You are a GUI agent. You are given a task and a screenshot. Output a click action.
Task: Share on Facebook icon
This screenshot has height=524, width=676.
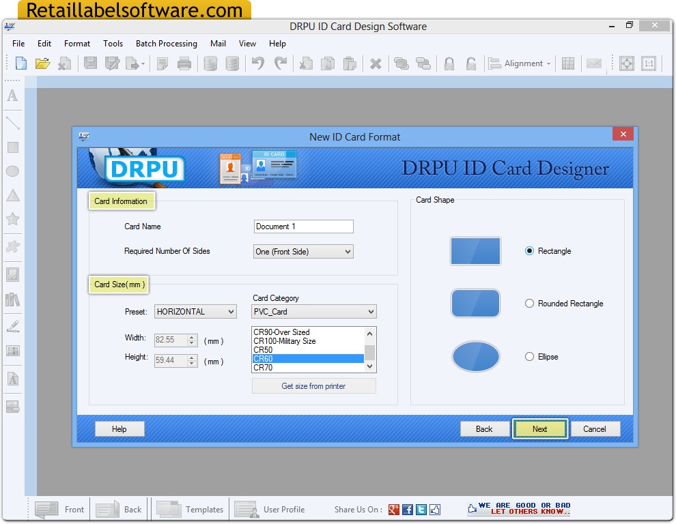click(x=408, y=510)
